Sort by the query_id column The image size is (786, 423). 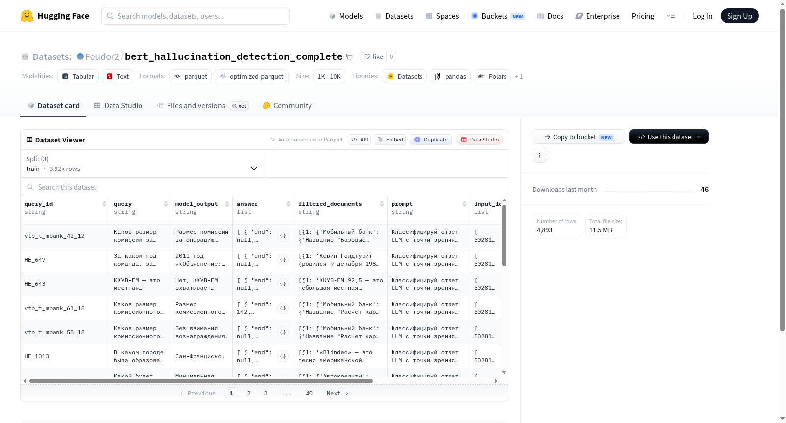[104, 204]
